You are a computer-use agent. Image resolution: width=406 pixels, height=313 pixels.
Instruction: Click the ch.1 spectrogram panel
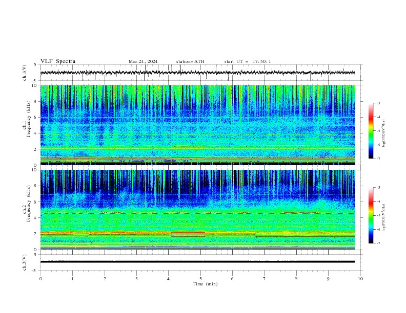pos(198,125)
